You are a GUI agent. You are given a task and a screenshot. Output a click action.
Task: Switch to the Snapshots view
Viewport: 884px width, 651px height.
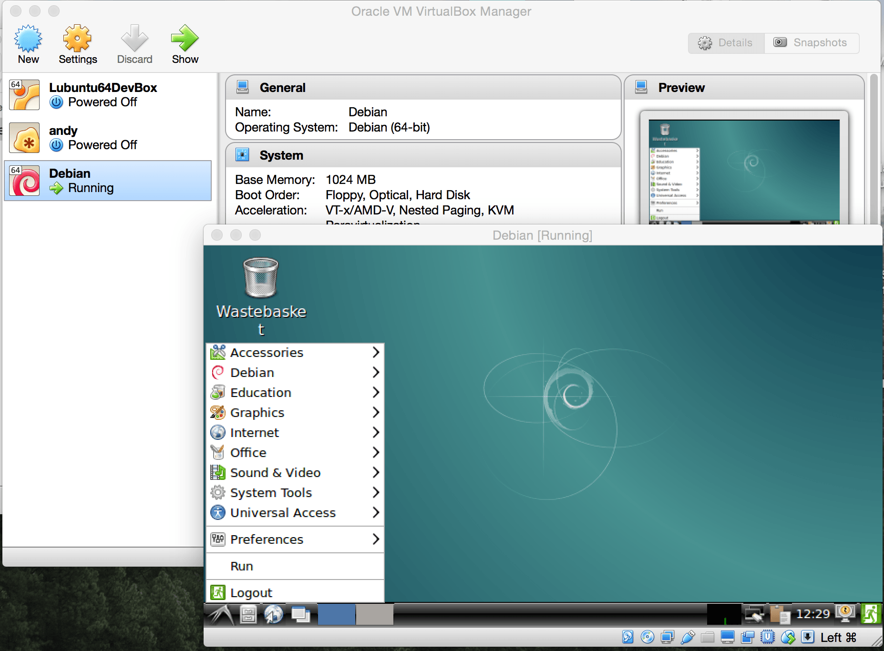[x=812, y=43]
